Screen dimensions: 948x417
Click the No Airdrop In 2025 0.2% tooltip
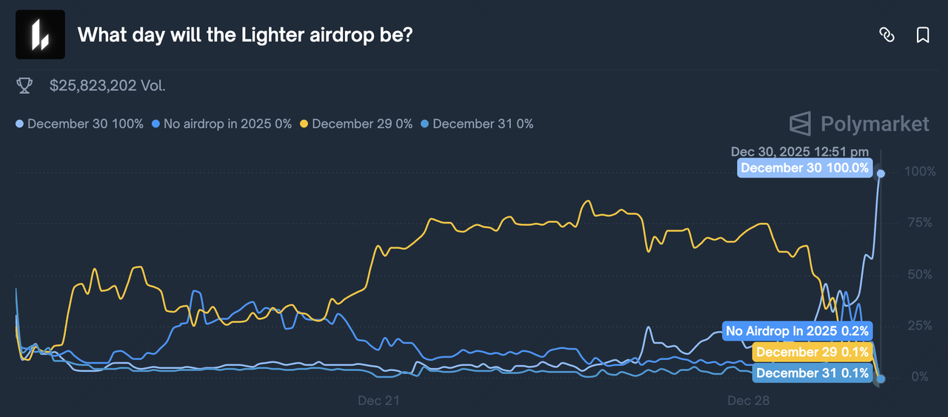[797, 331]
